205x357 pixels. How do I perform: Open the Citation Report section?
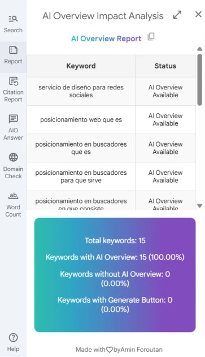[x=13, y=90]
